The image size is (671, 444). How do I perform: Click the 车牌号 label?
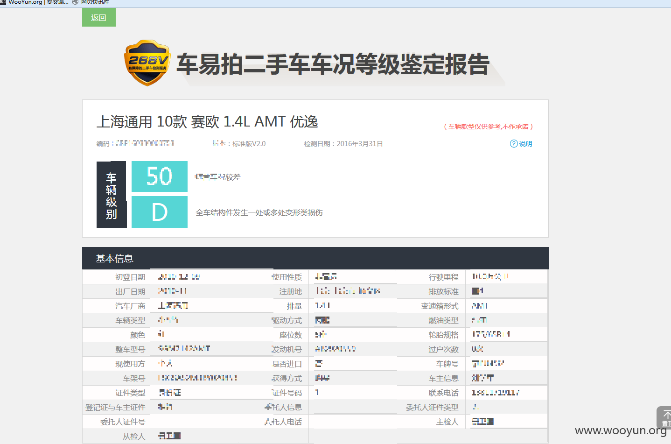point(447,364)
